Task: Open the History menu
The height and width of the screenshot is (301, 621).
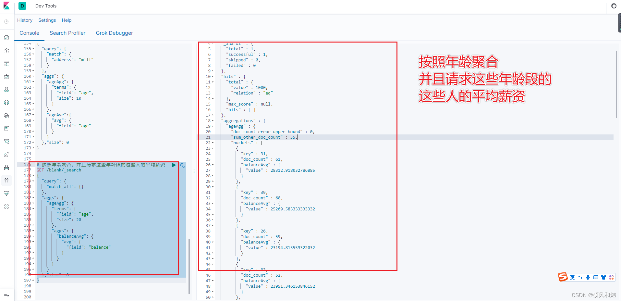Action: (x=25, y=20)
